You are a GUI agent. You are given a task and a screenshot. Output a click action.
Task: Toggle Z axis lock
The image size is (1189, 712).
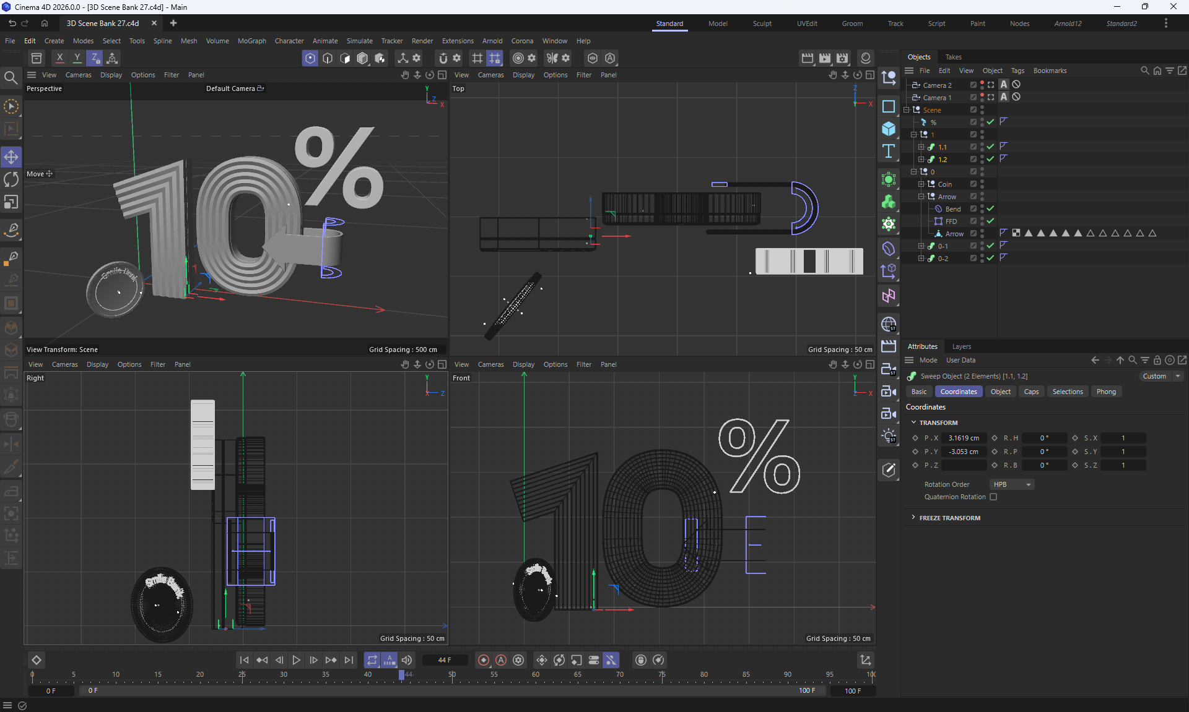95,58
